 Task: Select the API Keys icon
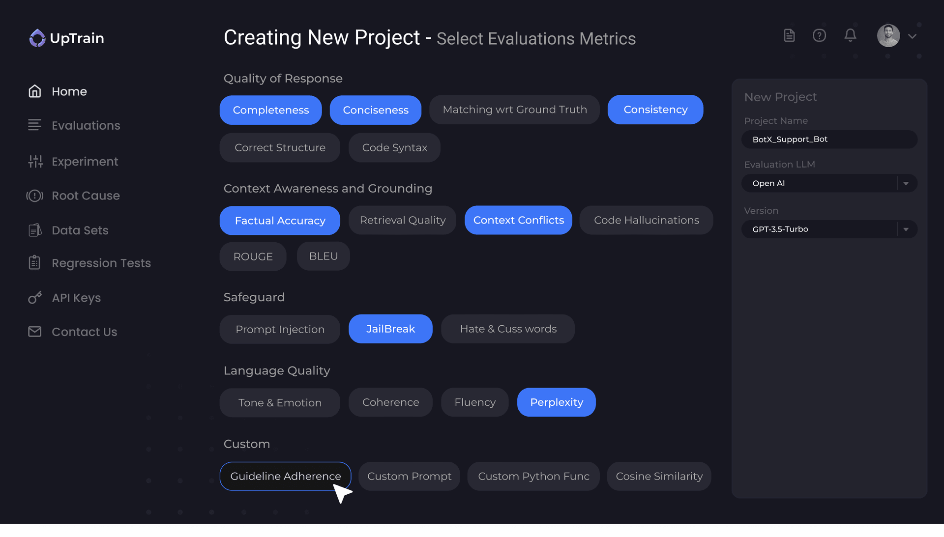click(x=35, y=298)
